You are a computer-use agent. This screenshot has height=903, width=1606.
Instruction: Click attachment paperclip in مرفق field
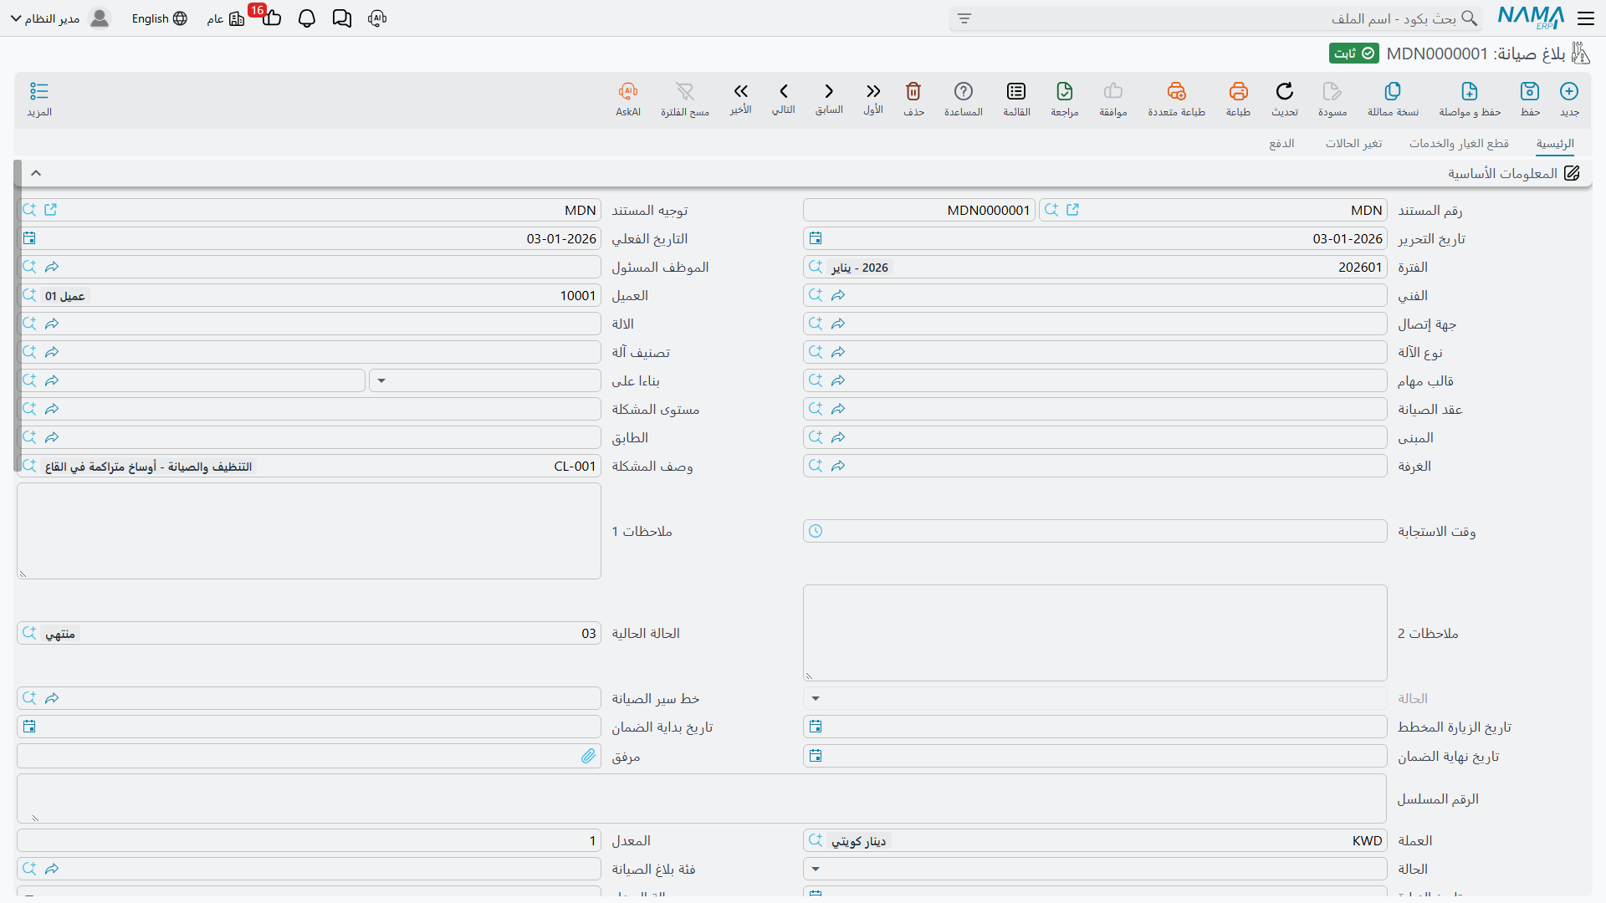point(589,756)
